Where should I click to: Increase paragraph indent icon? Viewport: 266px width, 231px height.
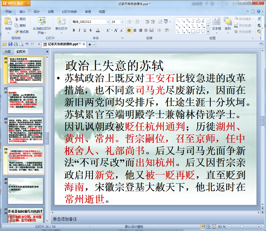[153, 22]
